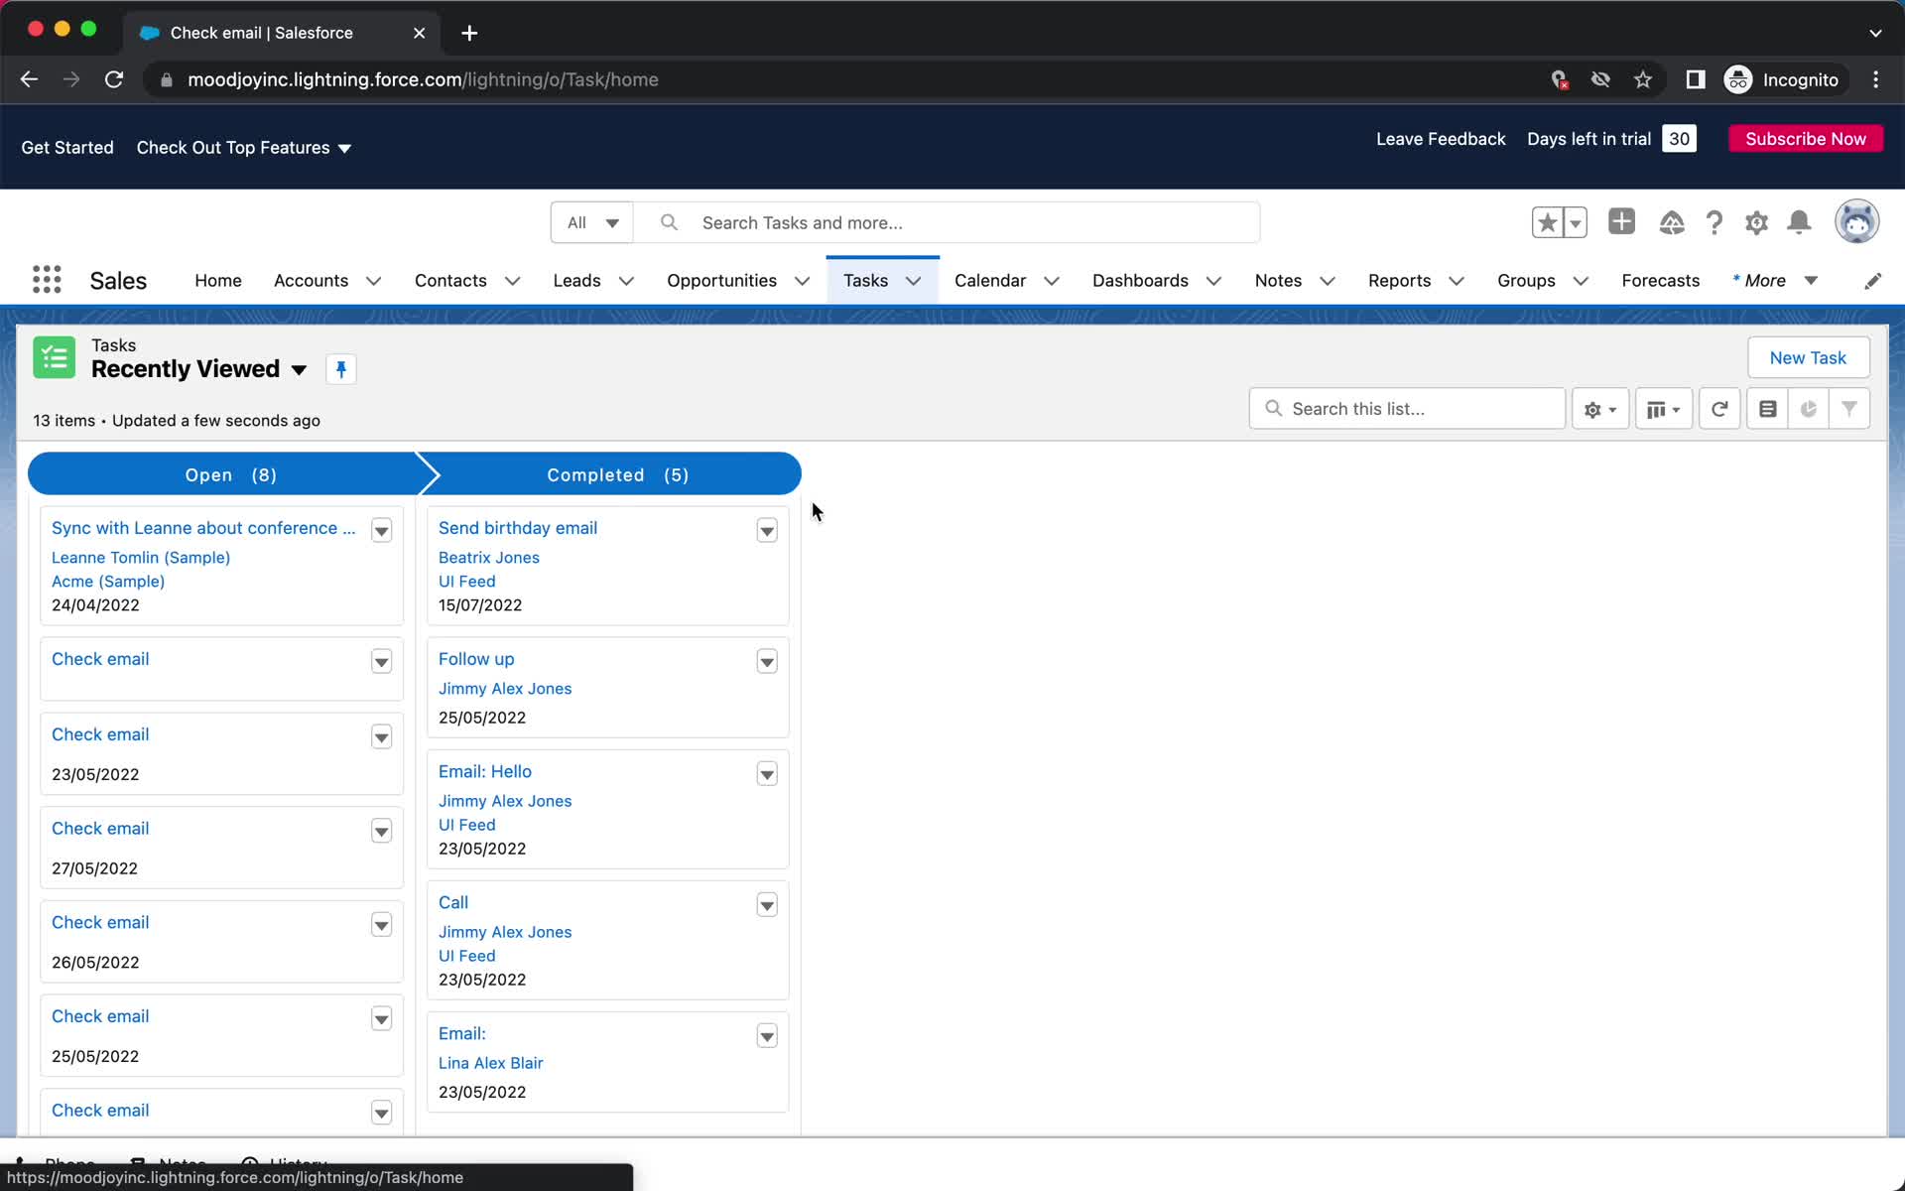Viewport: 1905px width, 1191px height.
Task: Open the Send birthday email task
Action: tap(518, 528)
